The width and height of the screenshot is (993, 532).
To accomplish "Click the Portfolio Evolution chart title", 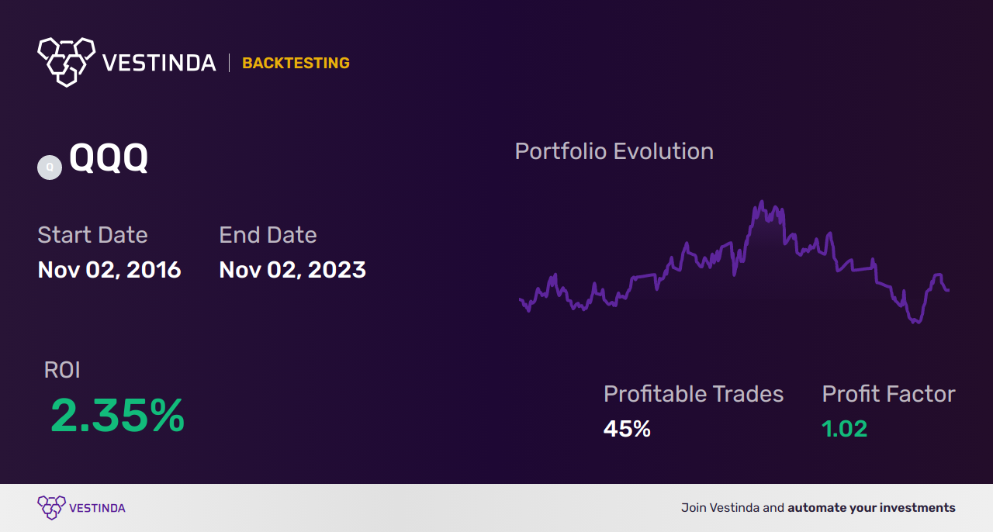I will (614, 151).
